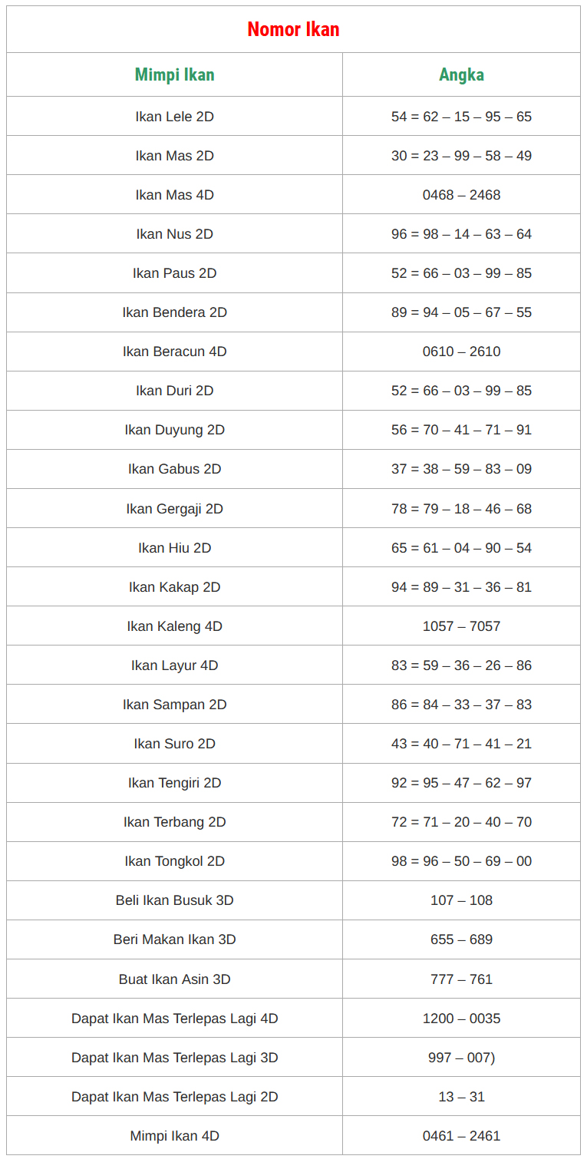587x1159 pixels.
Task: Click Beli Ikan Busuk 3D cell
Action: pyautogui.click(x=174, y=900)
